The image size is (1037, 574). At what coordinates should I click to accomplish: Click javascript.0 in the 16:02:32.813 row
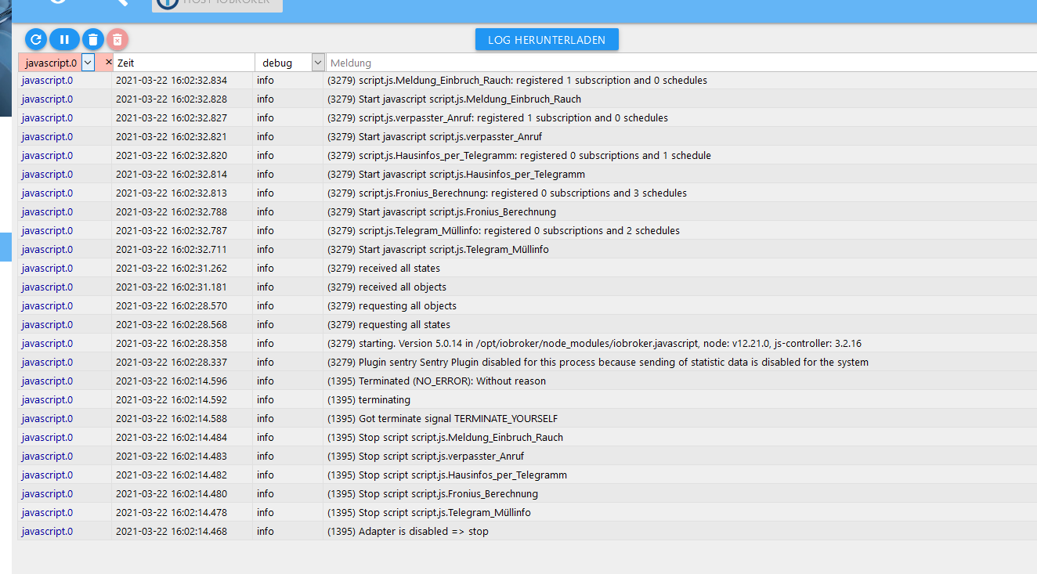click(x=47, y=193)
